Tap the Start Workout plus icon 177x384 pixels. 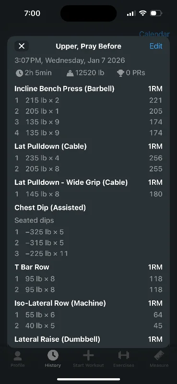point(88,355)
